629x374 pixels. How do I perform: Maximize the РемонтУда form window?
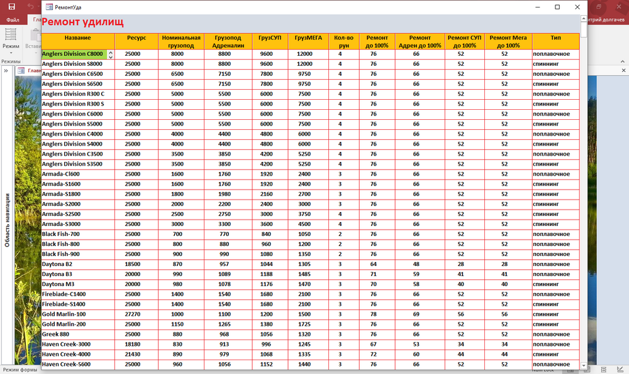(557, 7)
